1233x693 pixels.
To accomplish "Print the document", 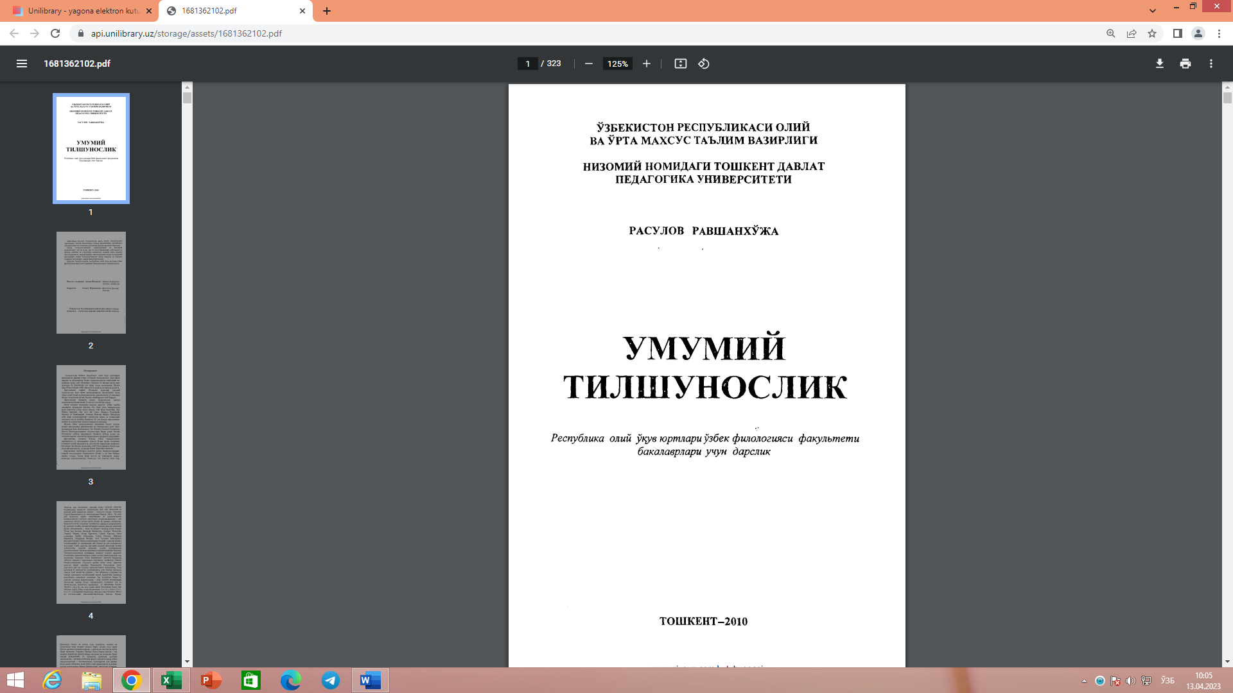I will (x=1185, y=64).
